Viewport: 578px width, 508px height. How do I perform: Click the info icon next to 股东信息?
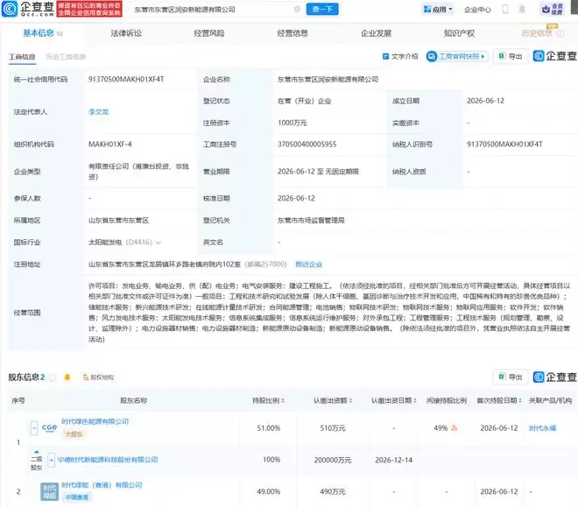coord(53,377)
